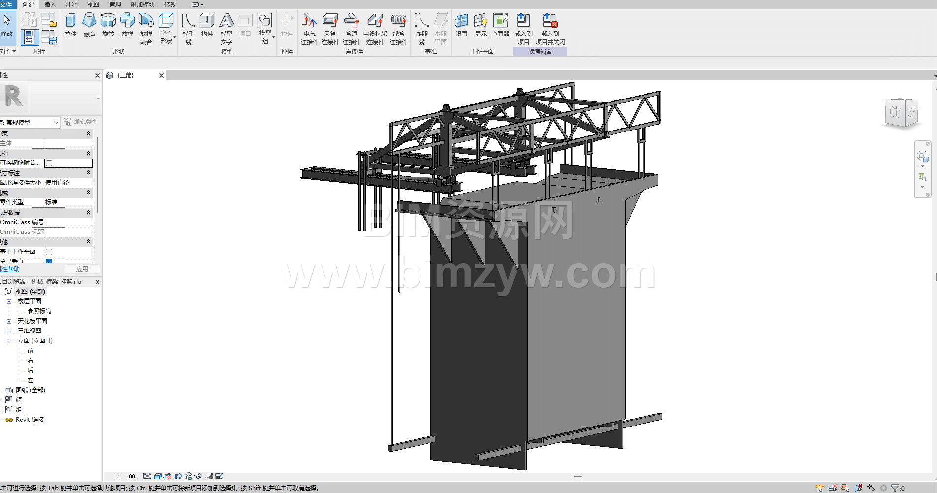Click the 前 face of the ViewCube
Image resolution: width=937 pixels, height=493 pixels.
coord(894,113)
